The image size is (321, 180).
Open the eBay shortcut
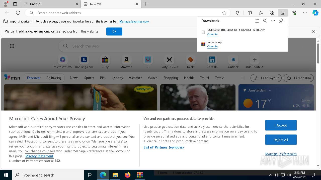coord(105,62)
